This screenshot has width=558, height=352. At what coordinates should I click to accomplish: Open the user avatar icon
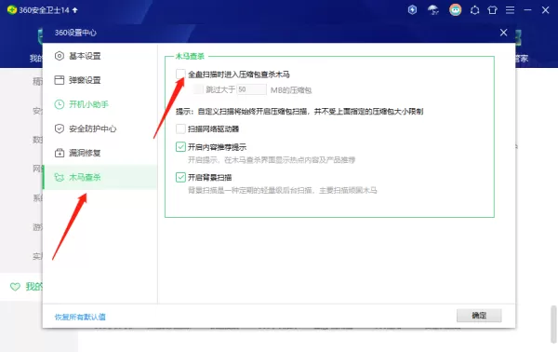point(455,10)
